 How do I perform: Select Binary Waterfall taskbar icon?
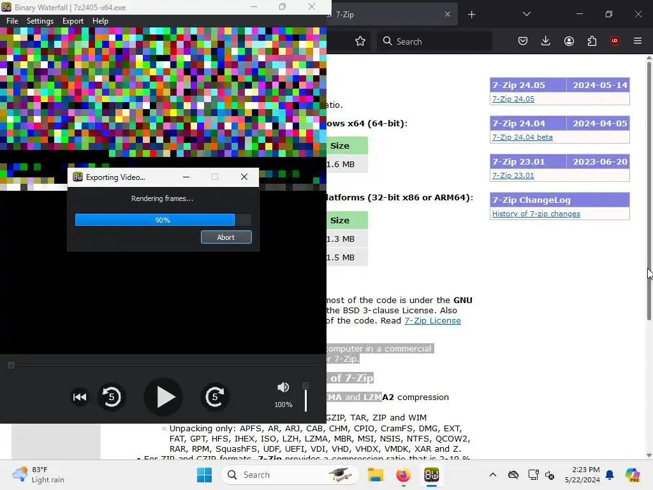(432, 475)
